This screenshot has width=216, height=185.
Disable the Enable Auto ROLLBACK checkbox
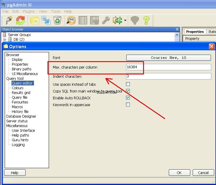[x=128, y=98]
